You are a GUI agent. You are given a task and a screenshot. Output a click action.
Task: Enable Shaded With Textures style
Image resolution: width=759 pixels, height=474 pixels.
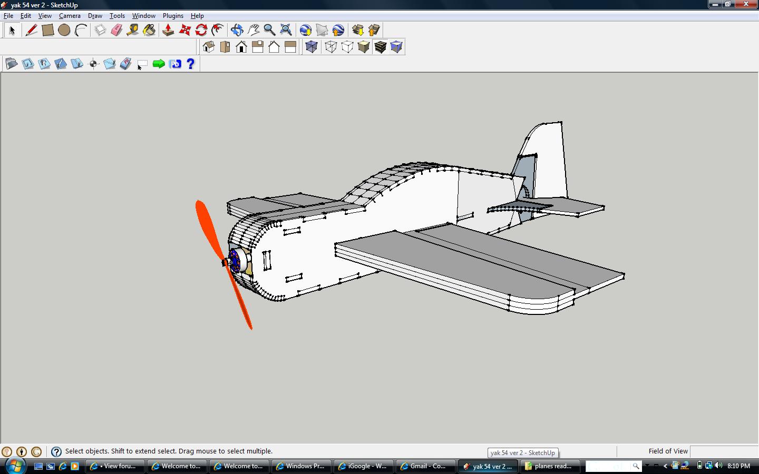380,47
